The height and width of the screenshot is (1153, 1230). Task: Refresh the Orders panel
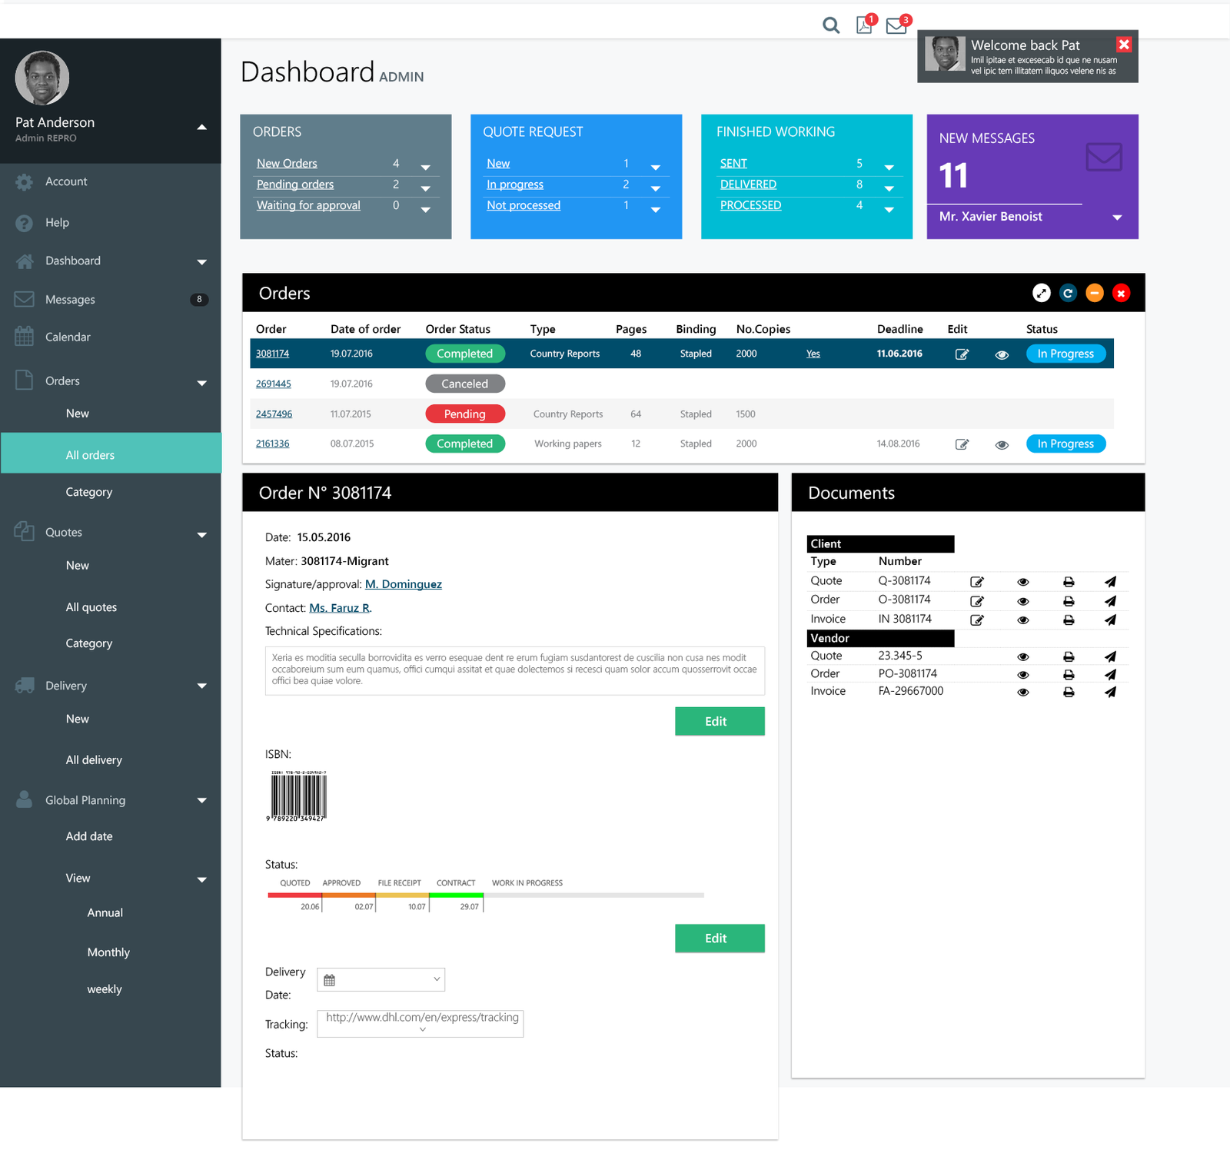click(1068, 293)
